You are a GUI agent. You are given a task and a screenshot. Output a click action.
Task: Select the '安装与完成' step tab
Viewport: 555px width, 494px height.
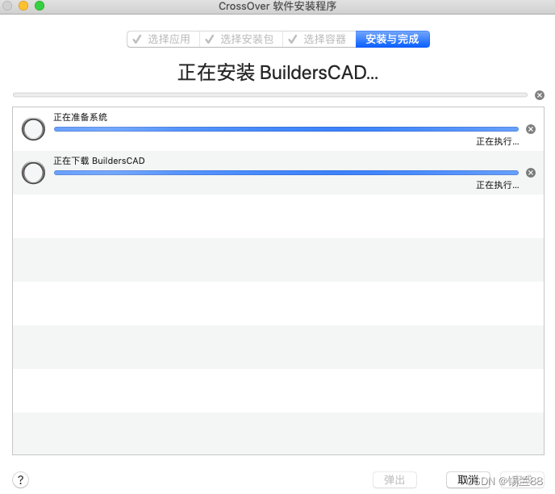pyautogui.click(x=393, y=39)
